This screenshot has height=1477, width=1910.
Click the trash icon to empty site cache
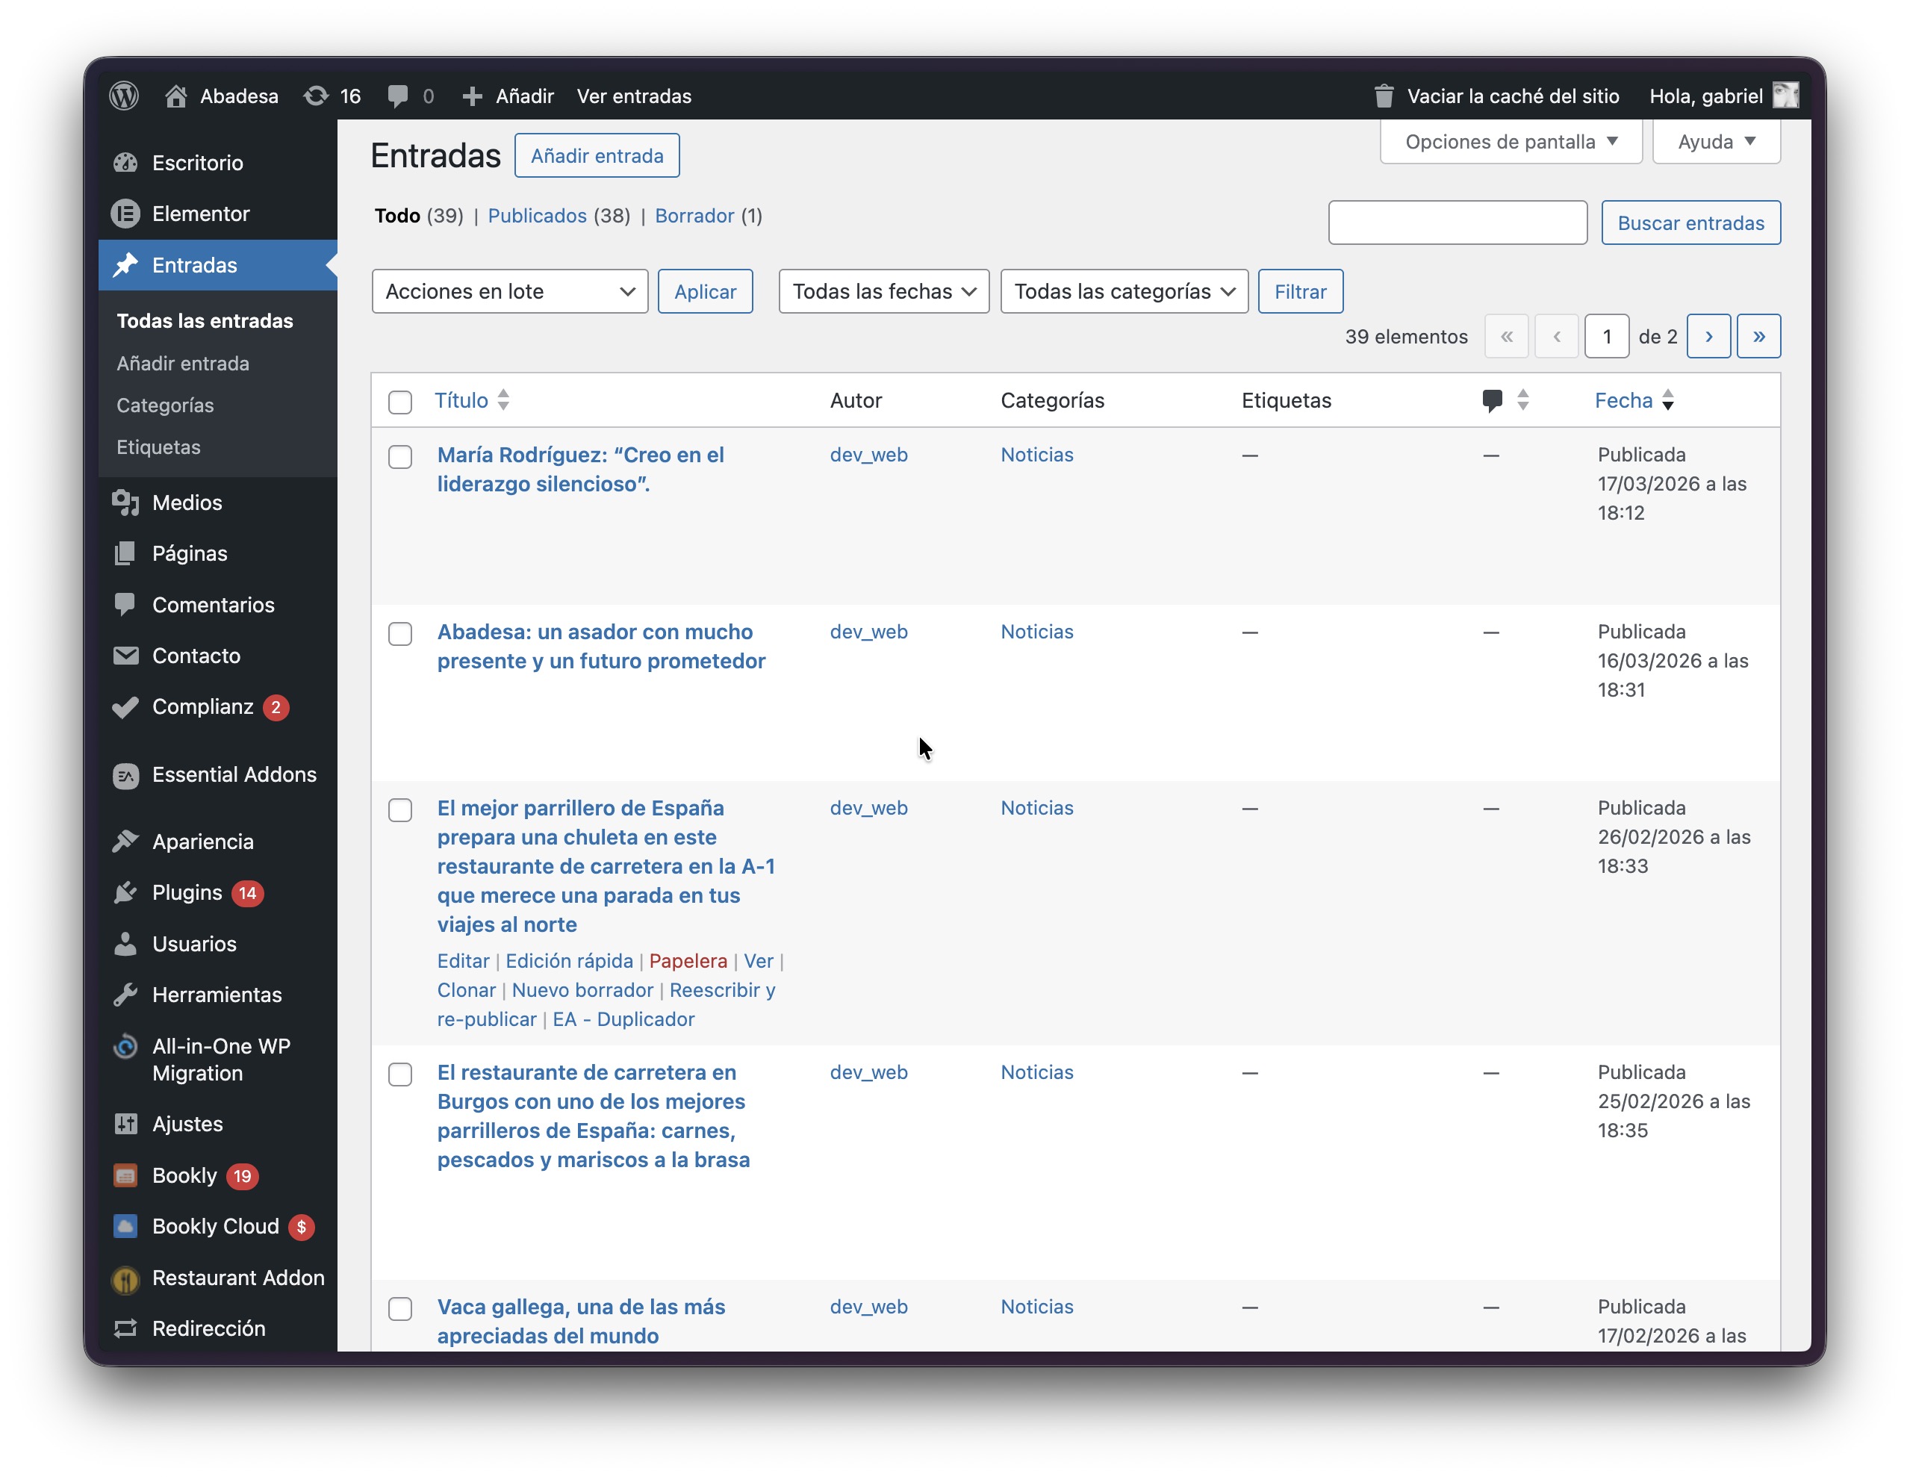[x=1384, y=96]
